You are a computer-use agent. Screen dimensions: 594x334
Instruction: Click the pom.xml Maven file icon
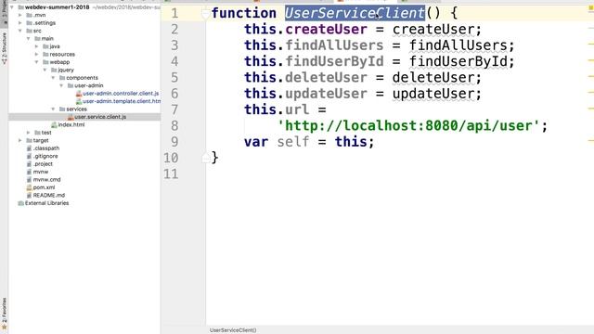point(29,187)
